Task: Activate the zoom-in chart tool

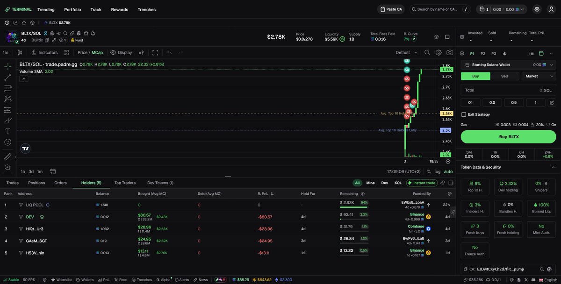Action: coord(7,167)
